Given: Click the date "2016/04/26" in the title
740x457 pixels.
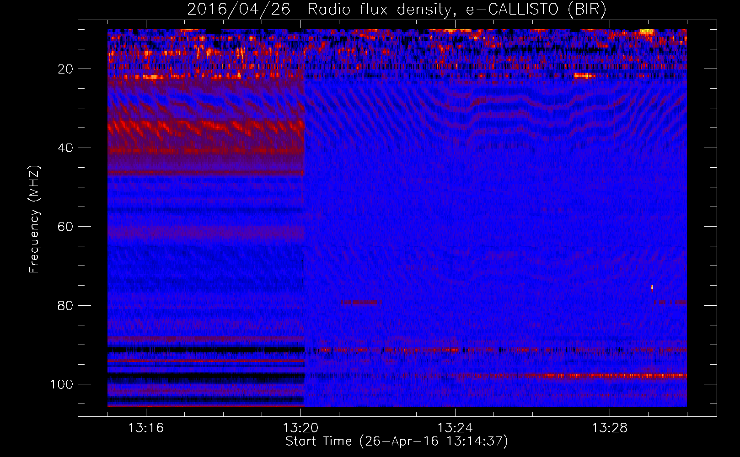Looking at the screenshot, I should pyautogui.click(x=239, y=10).
